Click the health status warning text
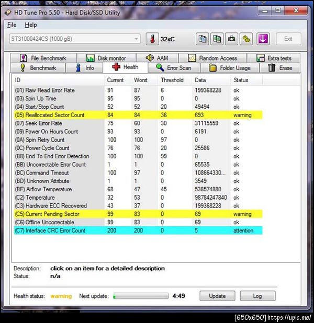 [61, 296]
